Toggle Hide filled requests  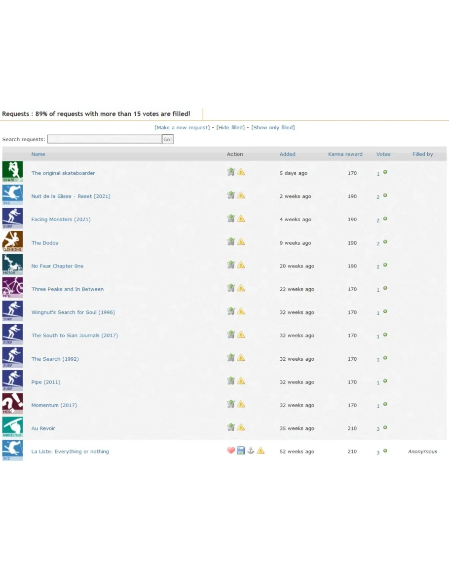[x=230, y=127]
